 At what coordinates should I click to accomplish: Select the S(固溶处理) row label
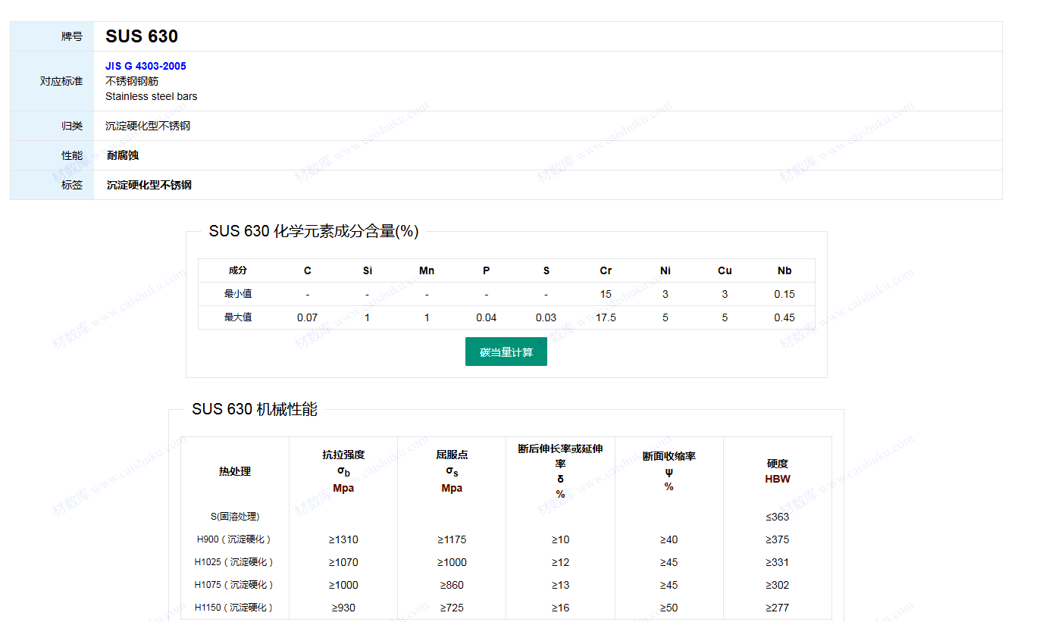point(235,517)
